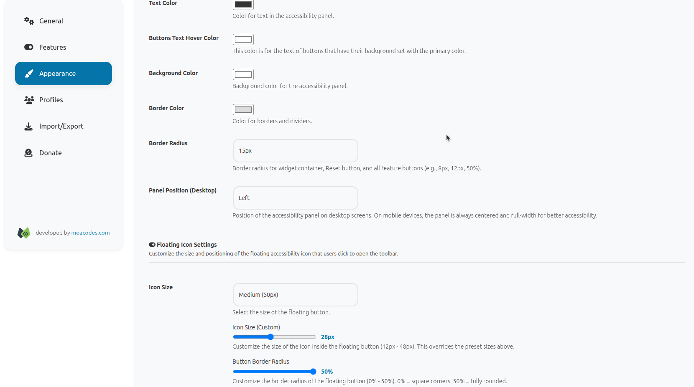Screen dimensions: 694x387
Task: Click the meacodes logo icon
Action: 24,233
